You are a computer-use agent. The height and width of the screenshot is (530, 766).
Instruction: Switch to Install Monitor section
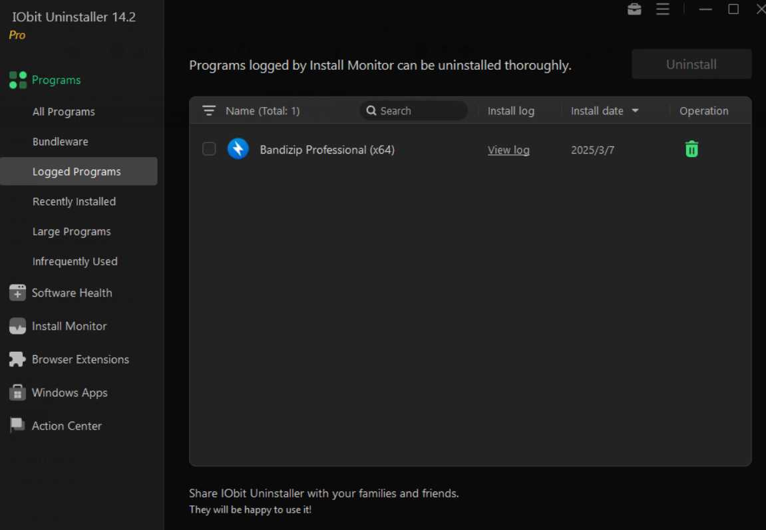point(69,326)
